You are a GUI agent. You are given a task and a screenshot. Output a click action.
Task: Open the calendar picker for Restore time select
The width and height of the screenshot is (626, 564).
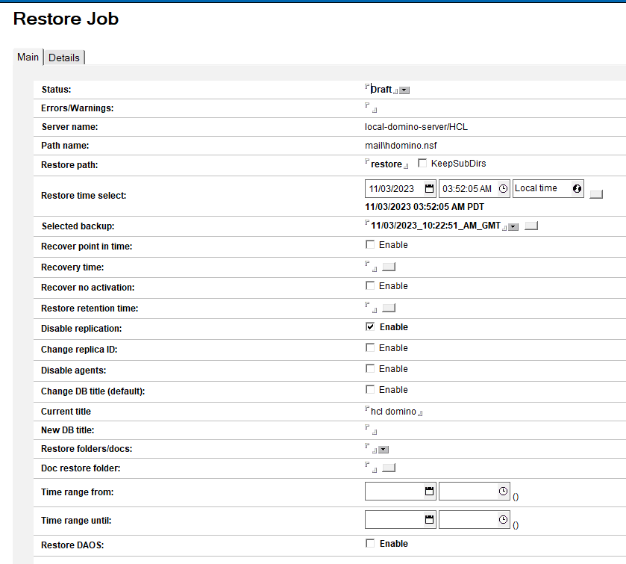[x=428, y=188]
